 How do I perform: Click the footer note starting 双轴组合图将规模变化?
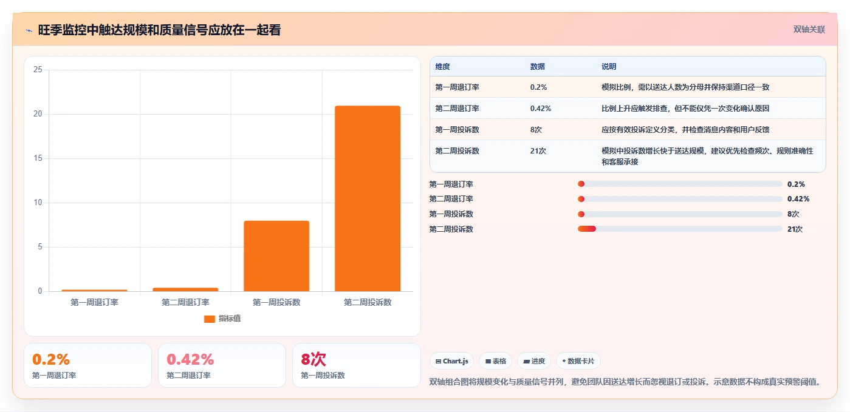click(x=625, y=382)
